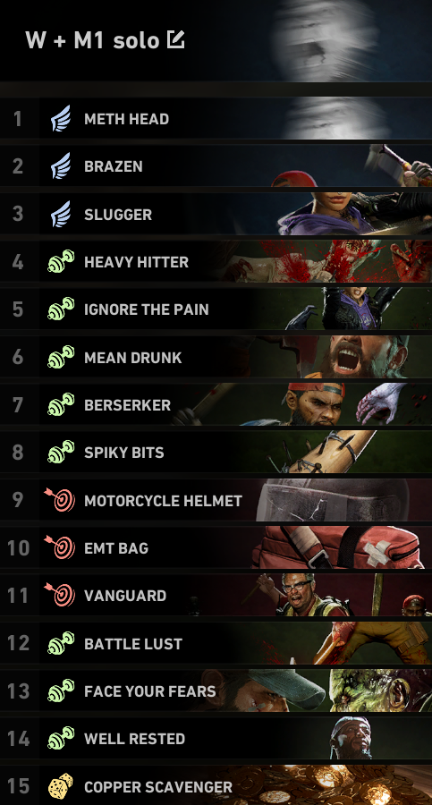Click the target icon beside Vanguard
The width and height of the screenshot is (432, 805).
[x=61, y=596]
